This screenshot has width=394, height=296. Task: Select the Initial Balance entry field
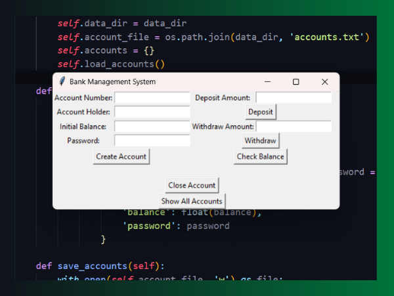[x=152, y=126]
